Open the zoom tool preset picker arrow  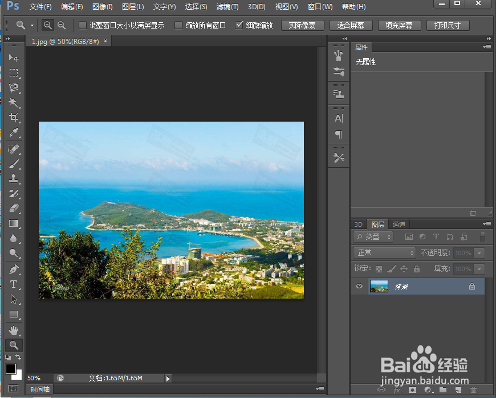point(32,25)
